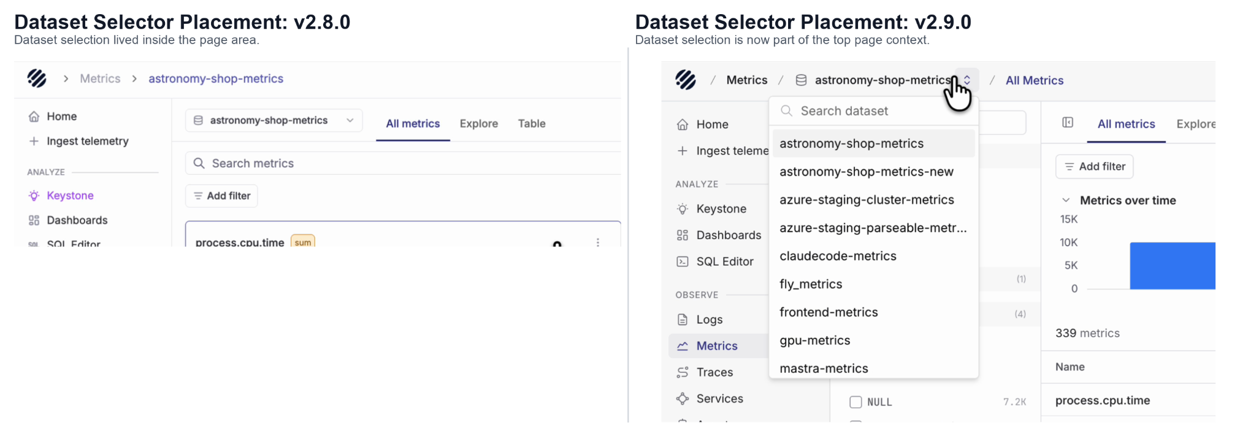Click Metrics breadcrumb in v2.8.0
Image resolution: width=1256 pixels, height=436 pixels.
(100, 78)
